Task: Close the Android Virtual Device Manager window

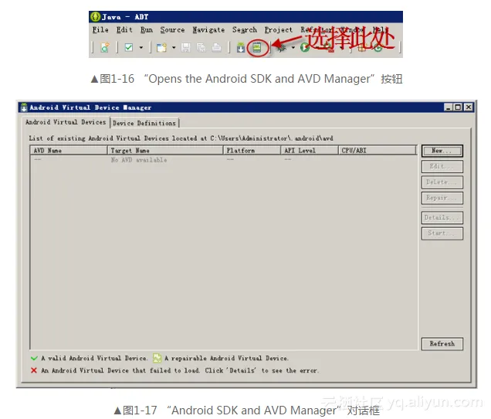Action: [469, 107]
